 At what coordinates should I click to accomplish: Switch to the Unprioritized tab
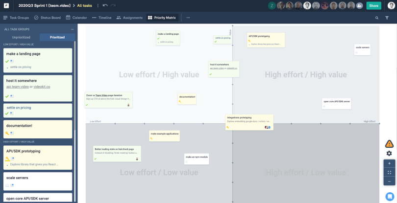click(x=21, y=37)
